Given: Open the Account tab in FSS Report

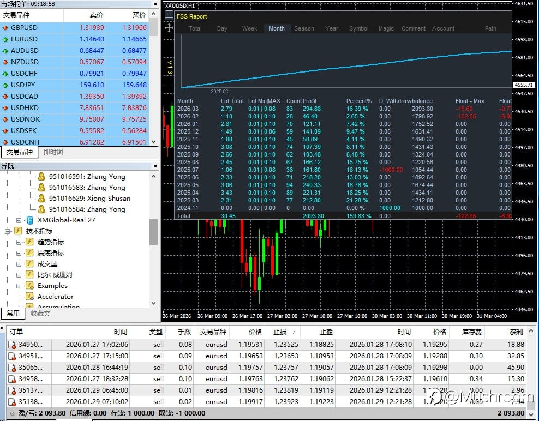Looking at the screenshot, I should click(x=443, y=28).
